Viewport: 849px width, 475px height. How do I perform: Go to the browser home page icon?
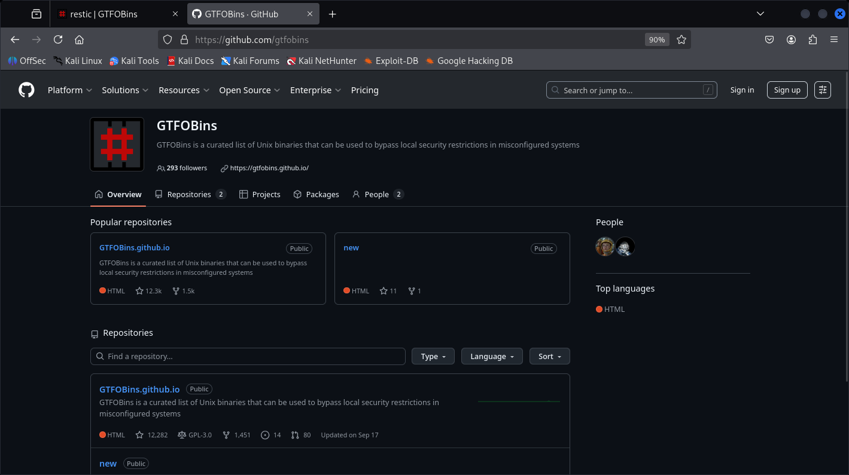[x=79, y=39]
